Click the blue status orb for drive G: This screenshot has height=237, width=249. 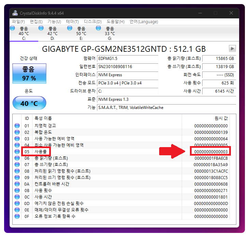pyautogui.click(x=98, y=28)
